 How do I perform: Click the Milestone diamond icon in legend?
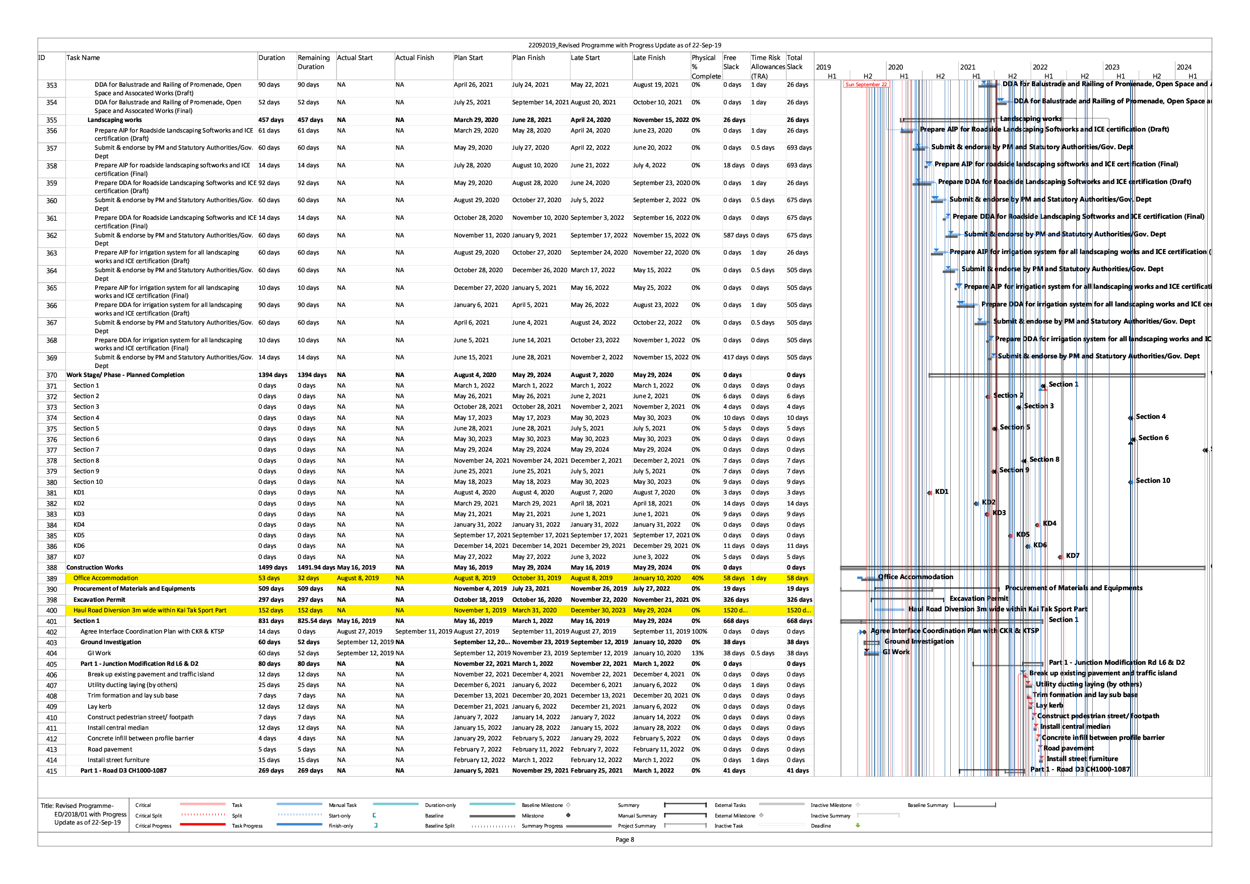[568, 815]
